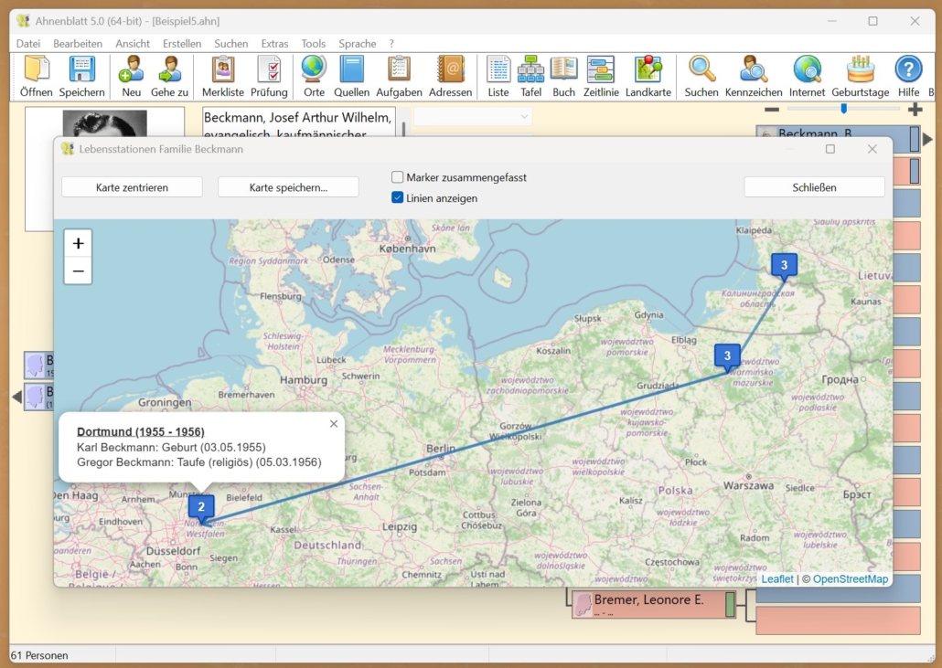The height and width of the screenshot is (668, 942).
Task: Click the Dortmund marker numbered 2
Action: 201,508
